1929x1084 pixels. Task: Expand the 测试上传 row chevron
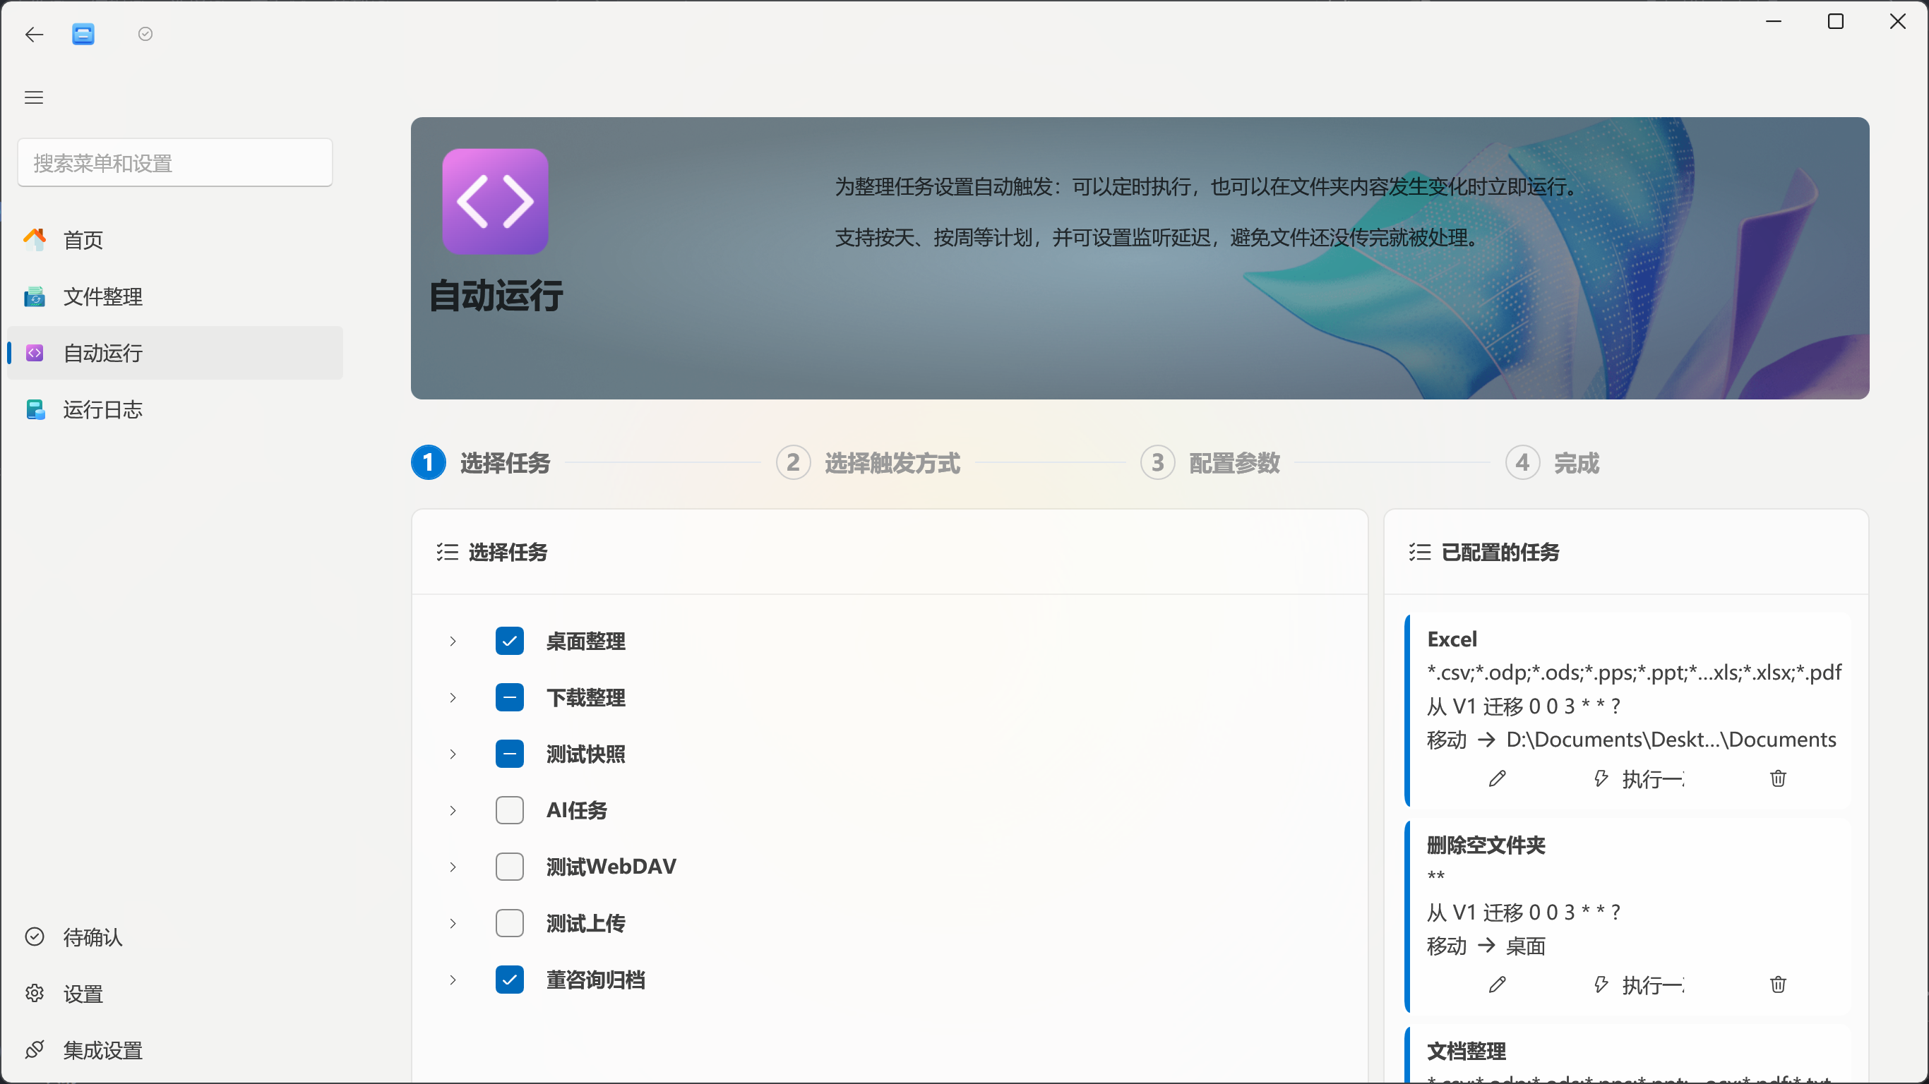point(453,923)
